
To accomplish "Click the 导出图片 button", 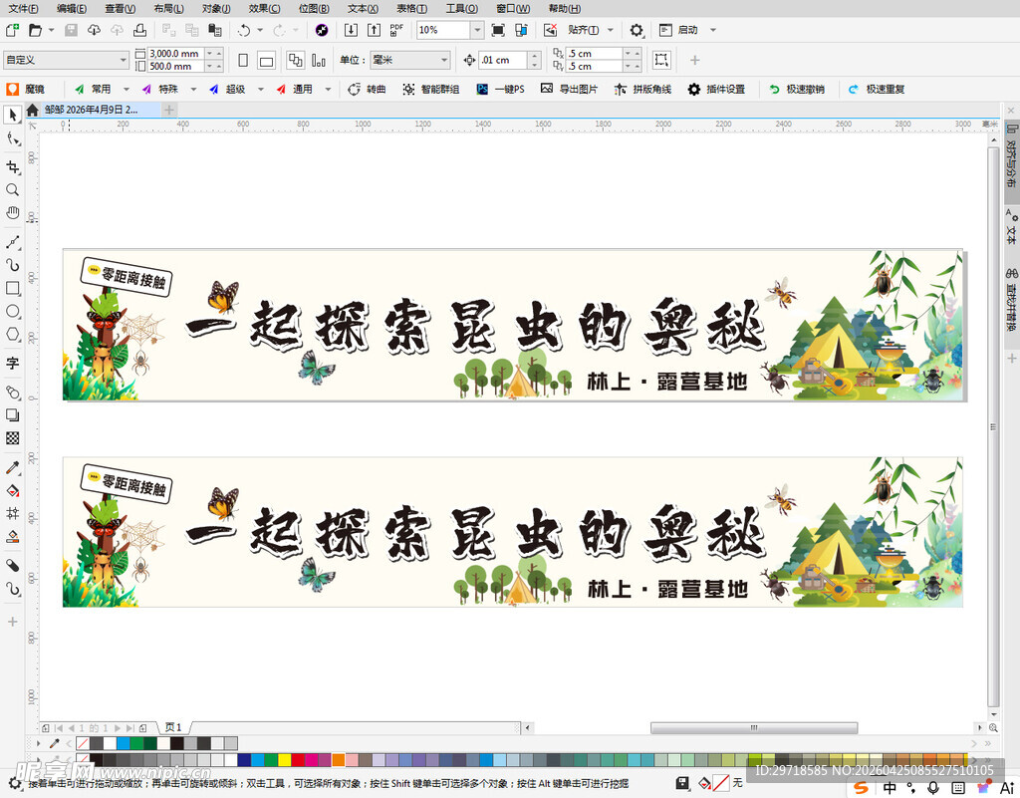I will (569, 89).
